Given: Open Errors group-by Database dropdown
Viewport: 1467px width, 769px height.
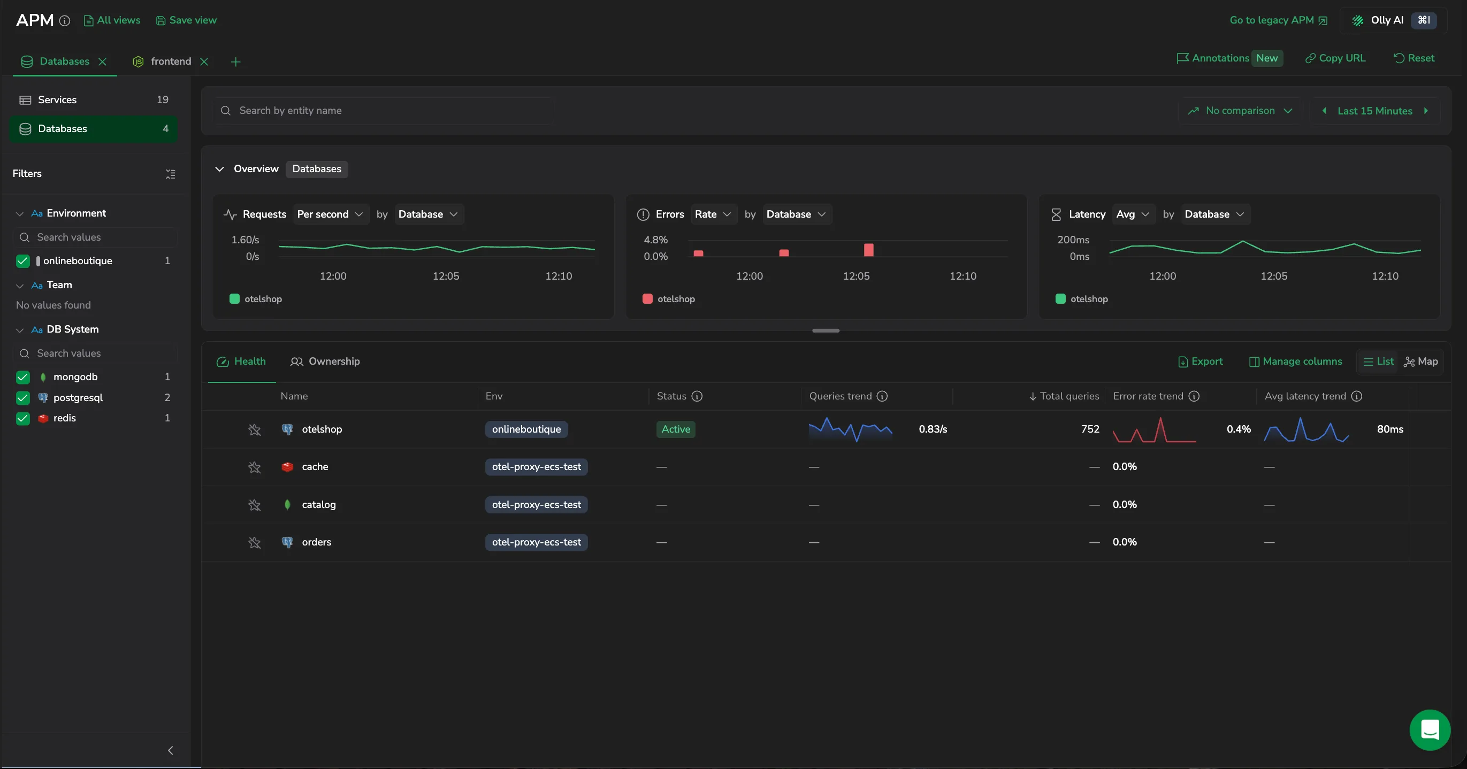Looking at the screenshot, I should [x=796, y=214].
